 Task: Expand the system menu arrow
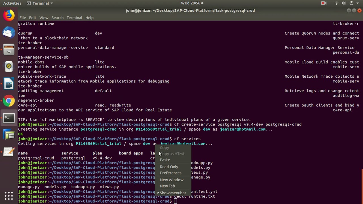[x=358, y=3]
